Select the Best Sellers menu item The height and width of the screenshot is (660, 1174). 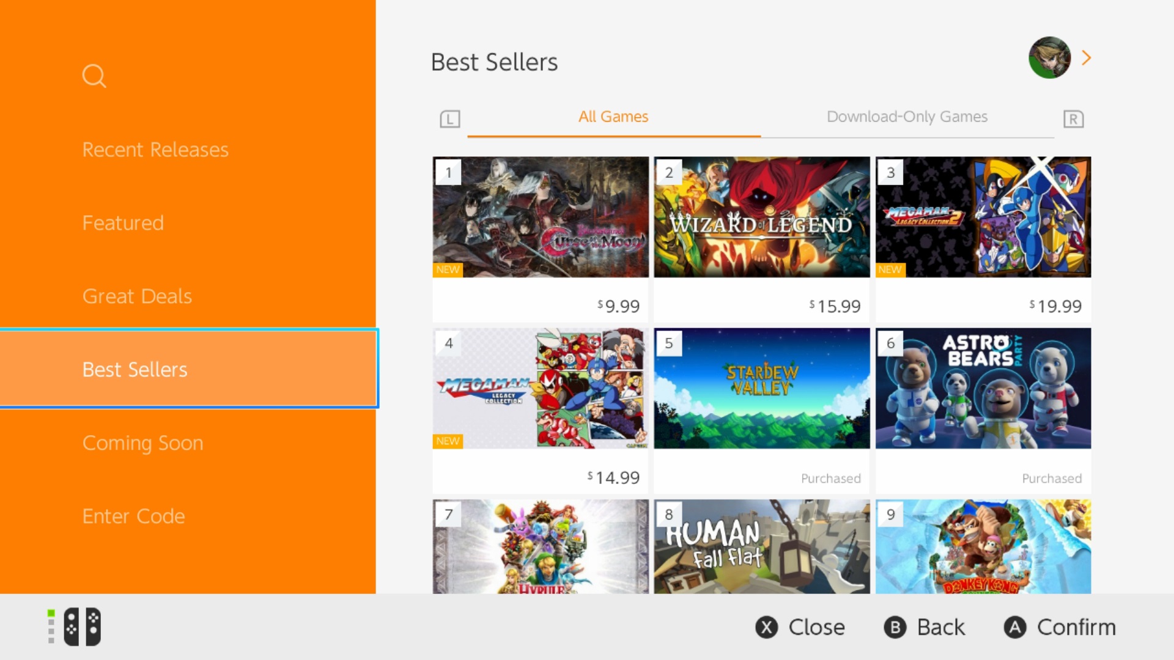pos(135,369)
